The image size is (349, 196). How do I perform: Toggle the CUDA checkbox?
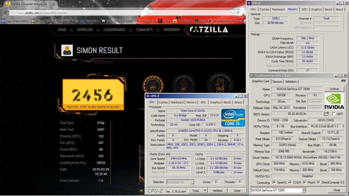290,182
